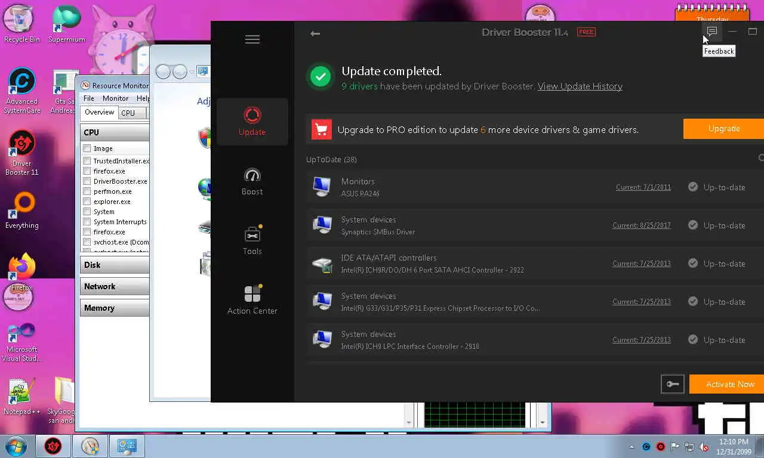Viewport: 764px width, 458px height.
Task: Check the System process checkbox
Action: 87,212
